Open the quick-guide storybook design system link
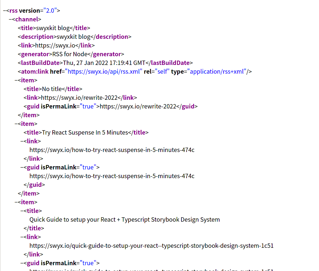 pos(151,245)
